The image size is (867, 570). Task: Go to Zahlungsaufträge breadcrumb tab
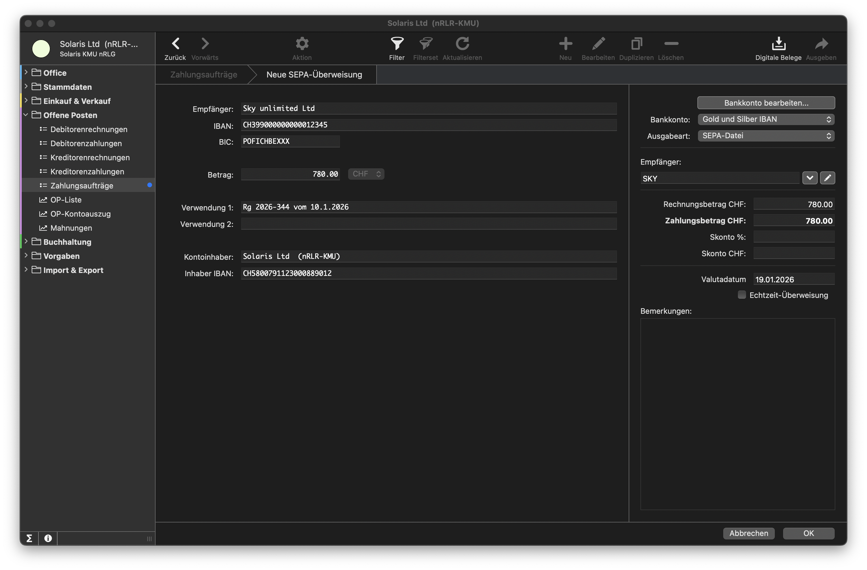click(x=204, y=75)
